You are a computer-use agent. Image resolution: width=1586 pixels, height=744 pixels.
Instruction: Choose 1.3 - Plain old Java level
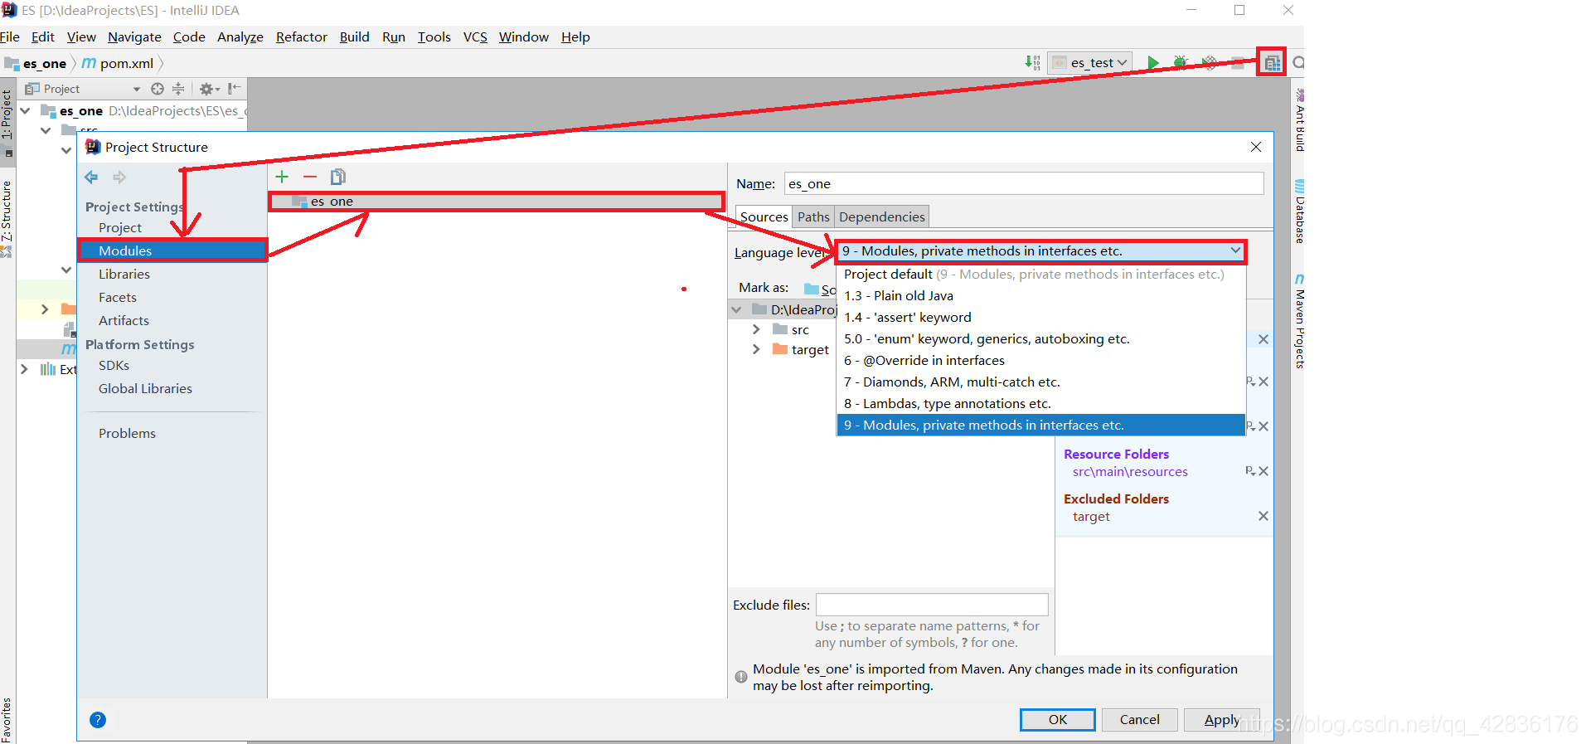pos(1041,295)
